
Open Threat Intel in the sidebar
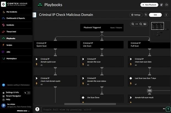[x=11, y=32]
